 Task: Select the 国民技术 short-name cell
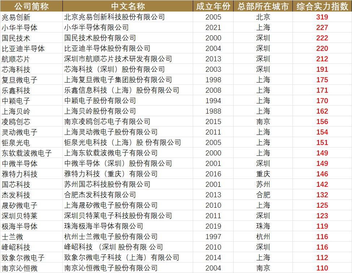[x=31, y=38]
